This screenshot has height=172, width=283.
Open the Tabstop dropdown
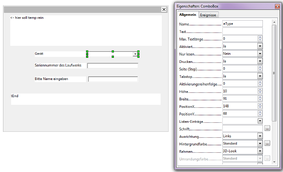pos(260,76)
